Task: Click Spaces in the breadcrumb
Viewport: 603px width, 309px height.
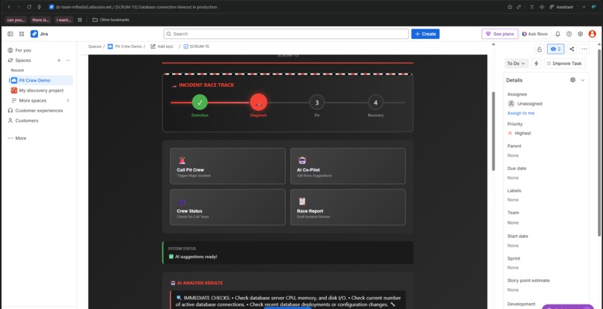Action: coord(94,46)
